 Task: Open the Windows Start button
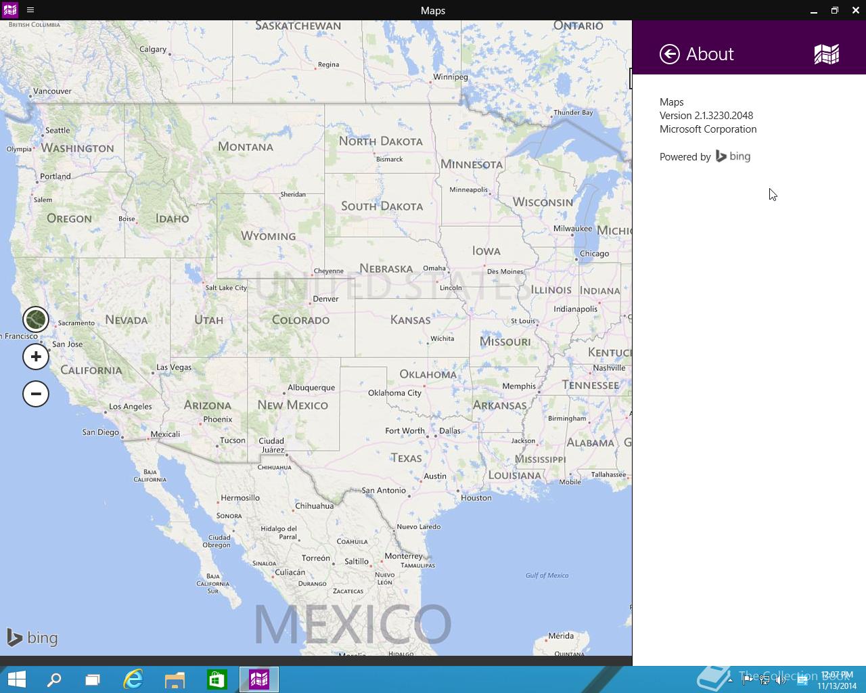pos(16,679)
